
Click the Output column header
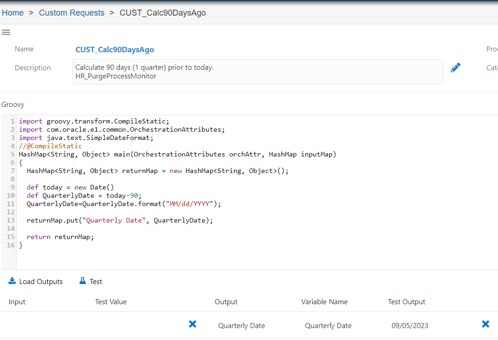(226, 302)
